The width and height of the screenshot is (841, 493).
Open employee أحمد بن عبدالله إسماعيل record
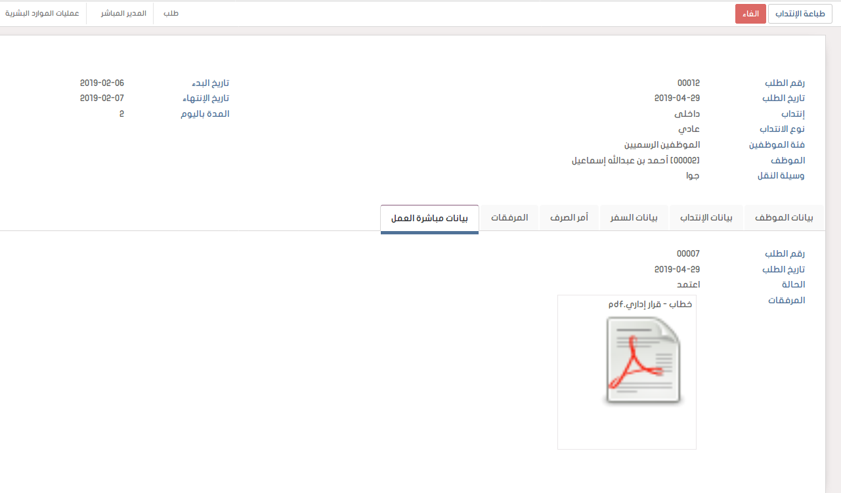[636, 160]
